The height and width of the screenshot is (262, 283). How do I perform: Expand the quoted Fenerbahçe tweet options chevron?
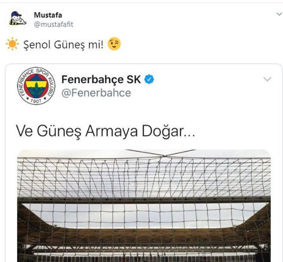point(267,79)
